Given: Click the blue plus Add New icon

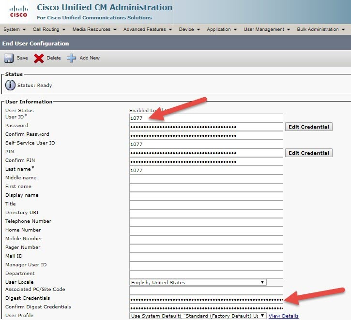Looking at the screenshot, I should coord(71,58).
